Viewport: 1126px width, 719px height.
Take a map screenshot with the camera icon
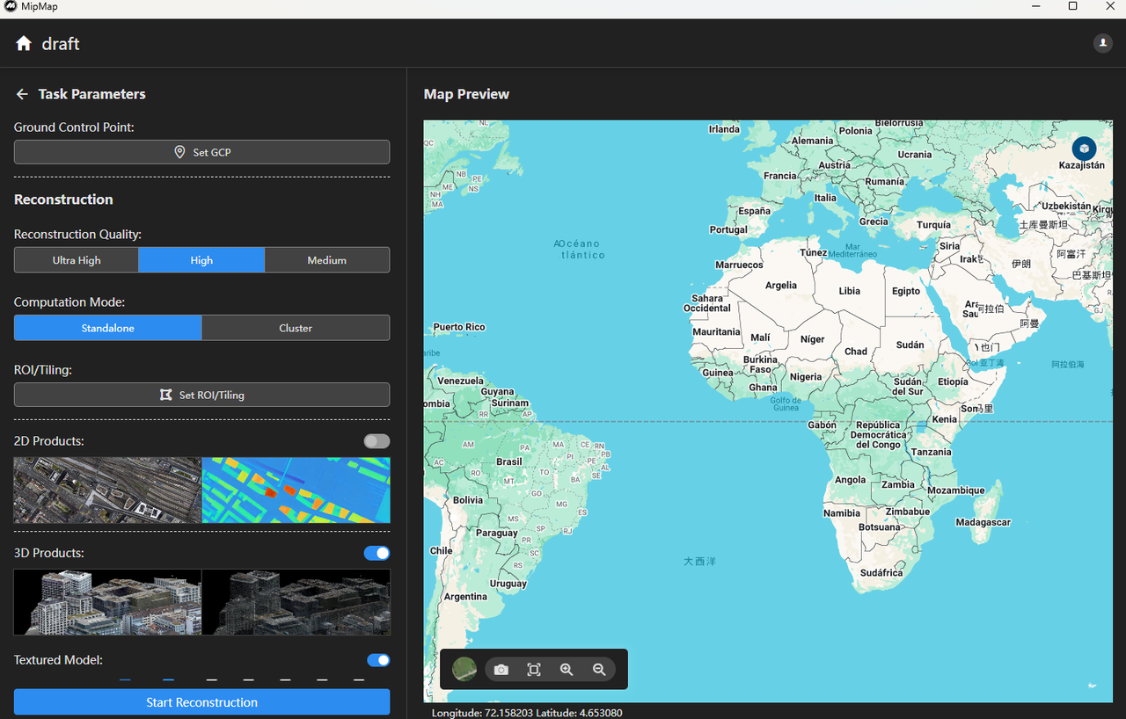coord(501,670)
